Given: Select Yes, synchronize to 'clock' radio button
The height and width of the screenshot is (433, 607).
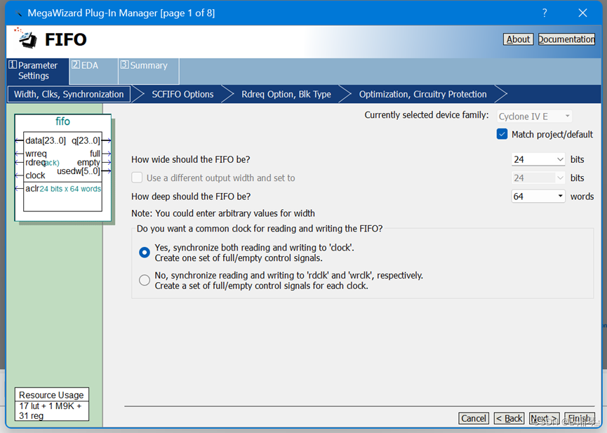Looking at the screenshot, I should tap(145, 253).
